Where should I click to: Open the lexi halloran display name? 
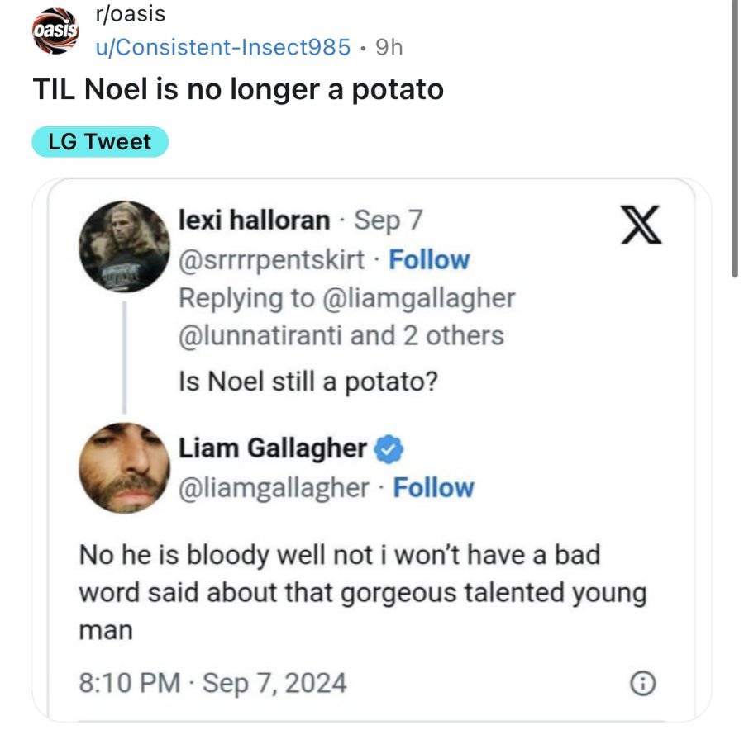coord(254,220)
